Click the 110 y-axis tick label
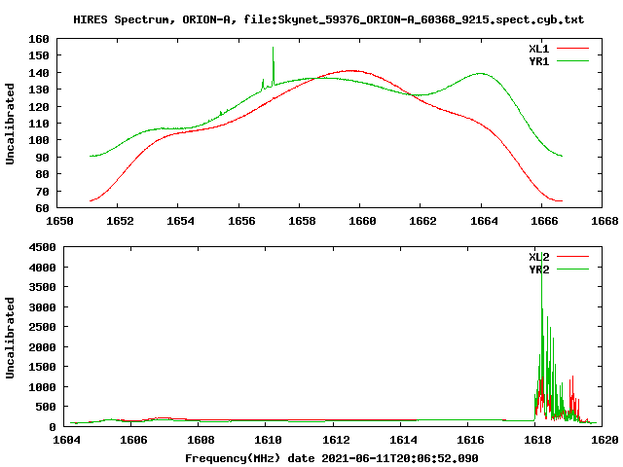The image size is (623, 467). point(39,124)
